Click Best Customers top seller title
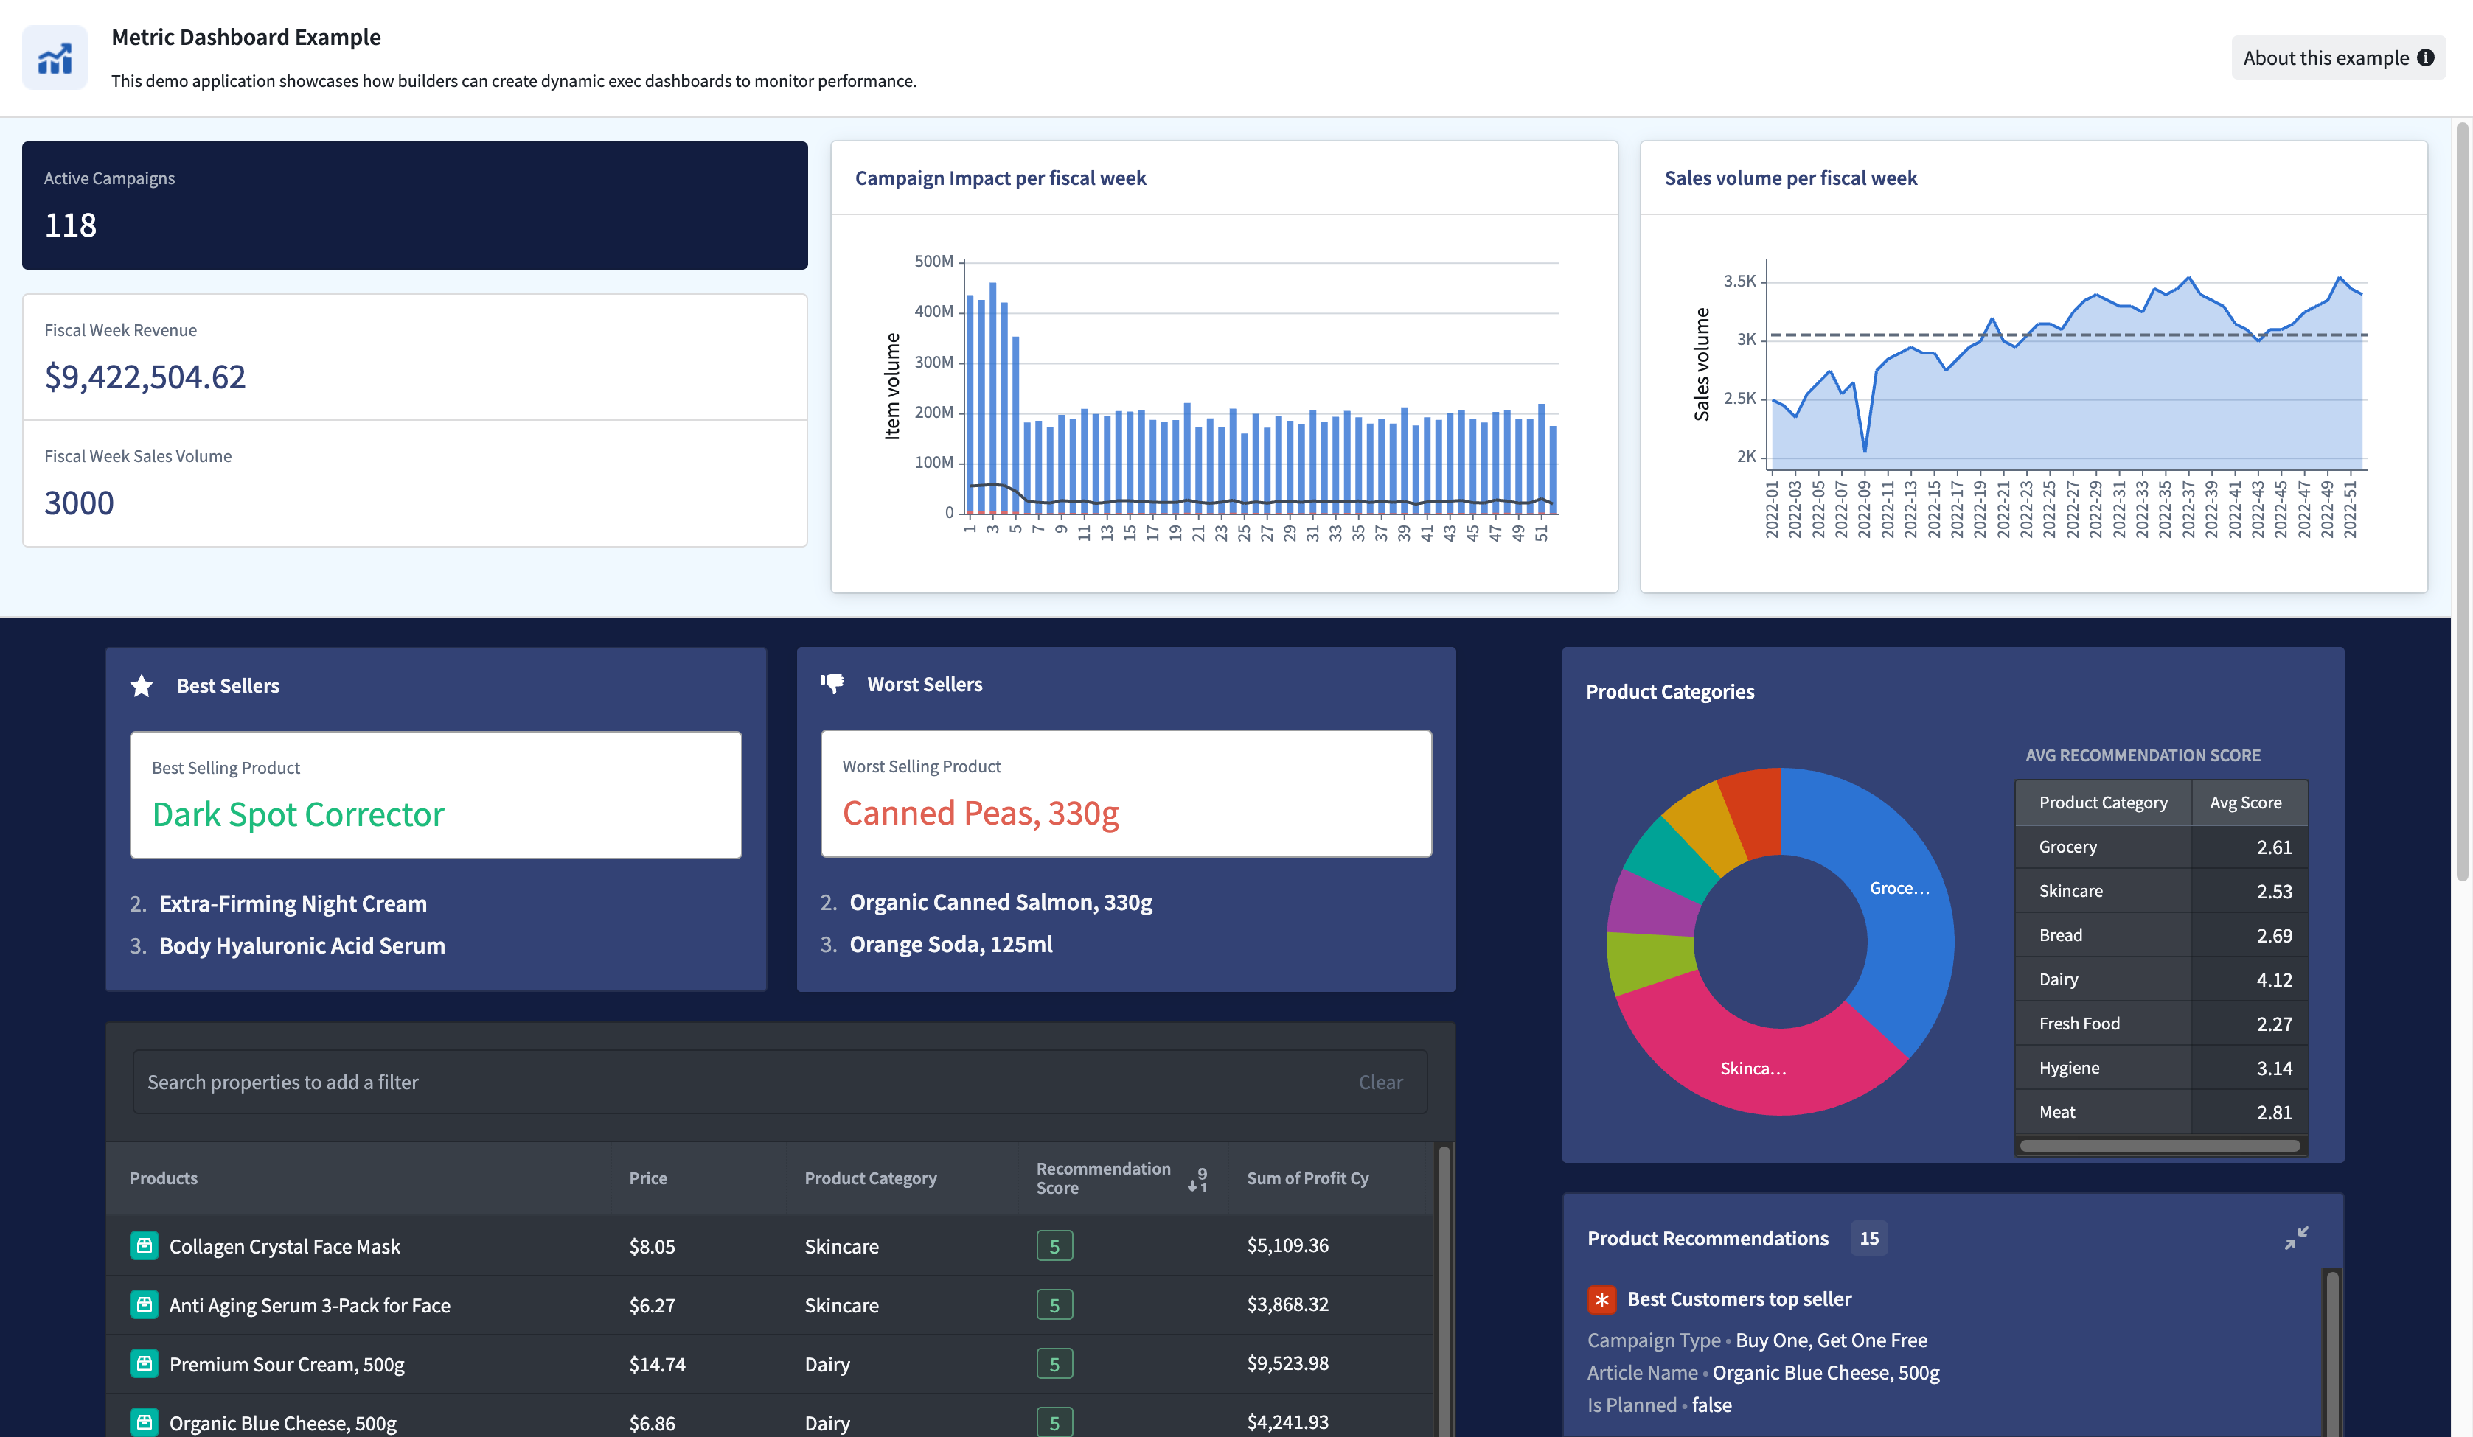Screen dimensions: 2473x1437 [x=1739, y=1298]
